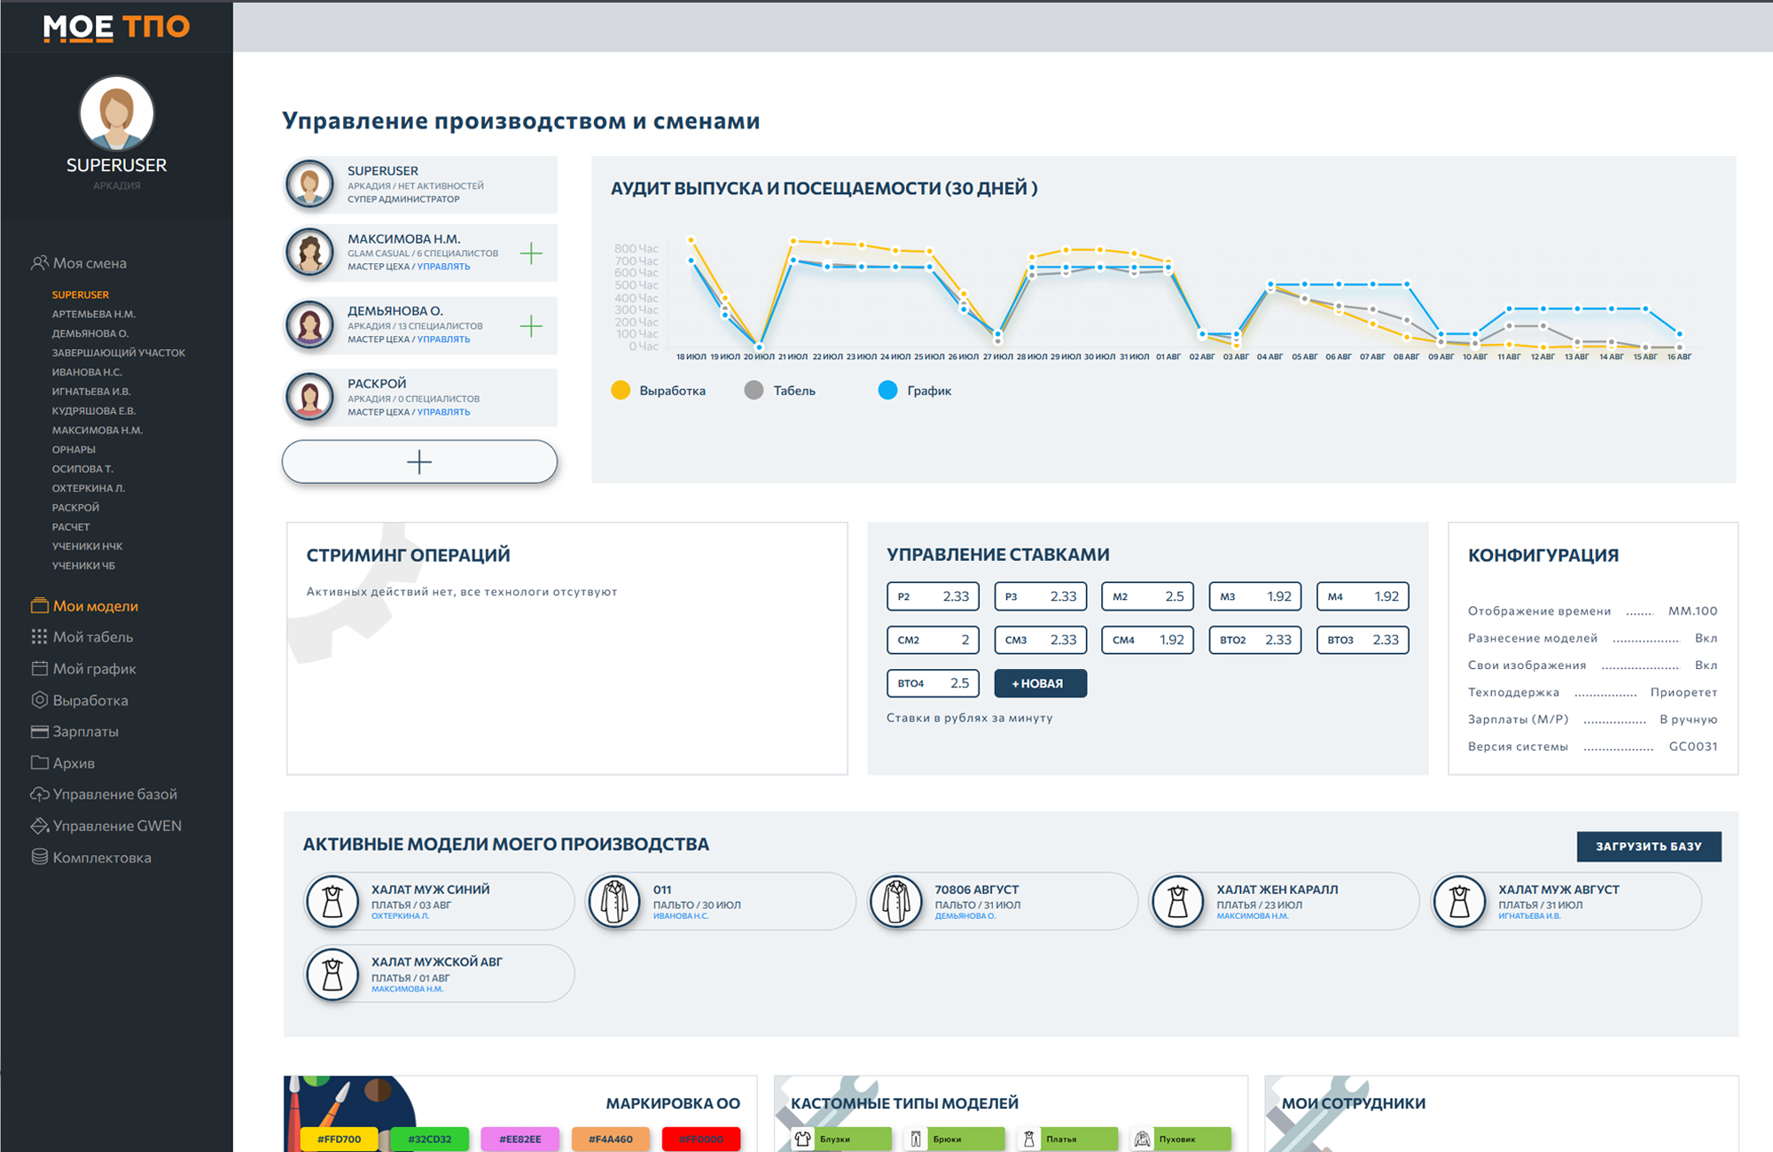Click the Пуховик jacket icon
This screenshot has height=1152, width=1773.
click(1143, 1140)
